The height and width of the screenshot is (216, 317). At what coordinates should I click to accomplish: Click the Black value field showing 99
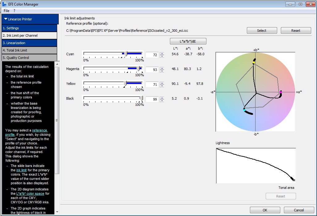tap(152, 99)
